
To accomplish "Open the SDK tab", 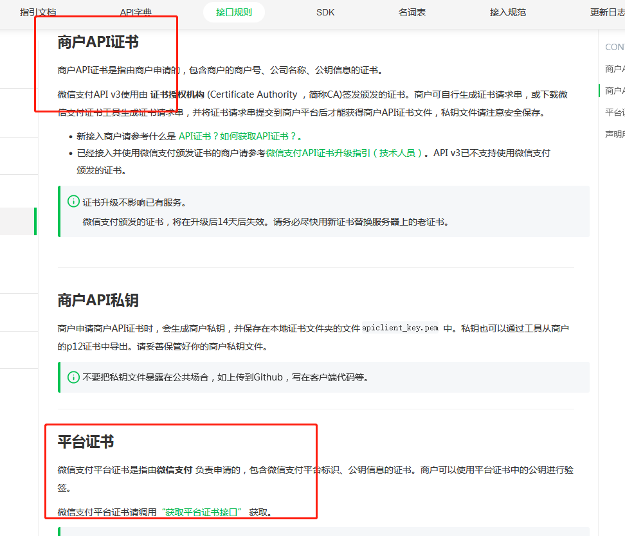I will pos(325,12).
